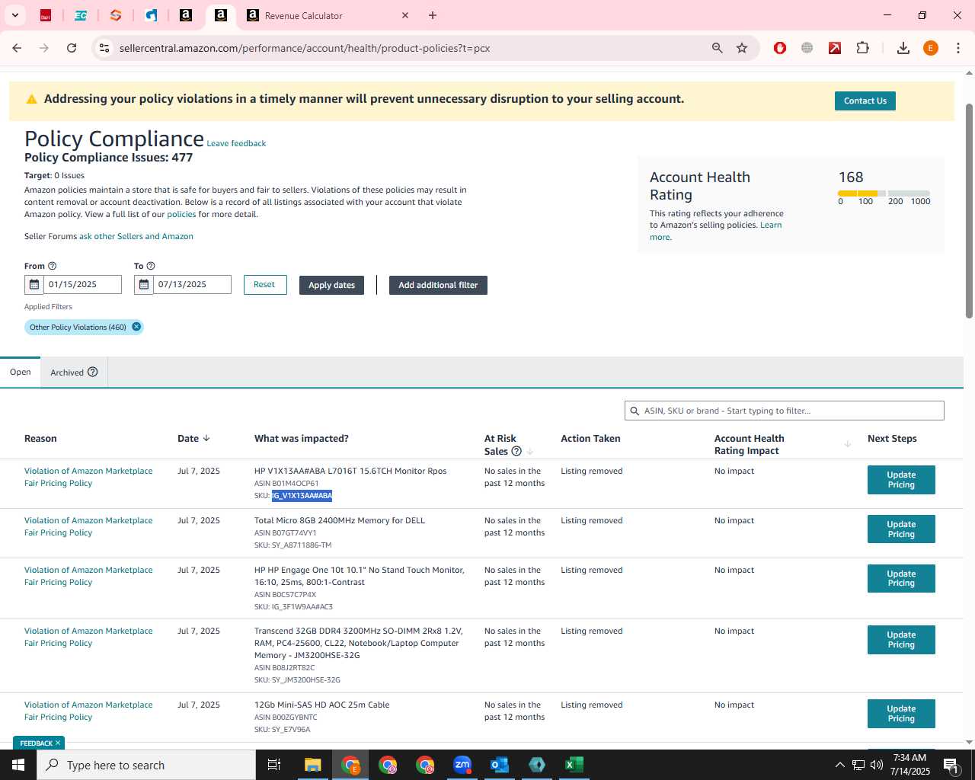975x780 pixels.
Task: Open Fair Pricing Policy violation for HP V1X13AA#ABA
Action: pos(88,477)
